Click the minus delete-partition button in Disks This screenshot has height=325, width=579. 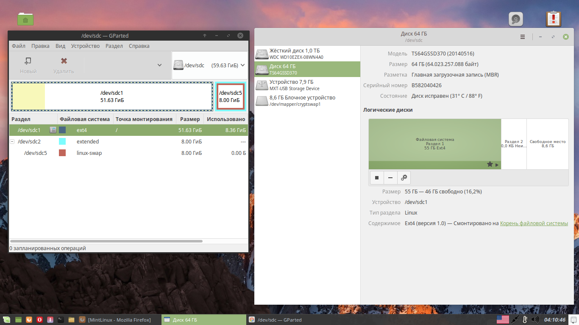390,178
